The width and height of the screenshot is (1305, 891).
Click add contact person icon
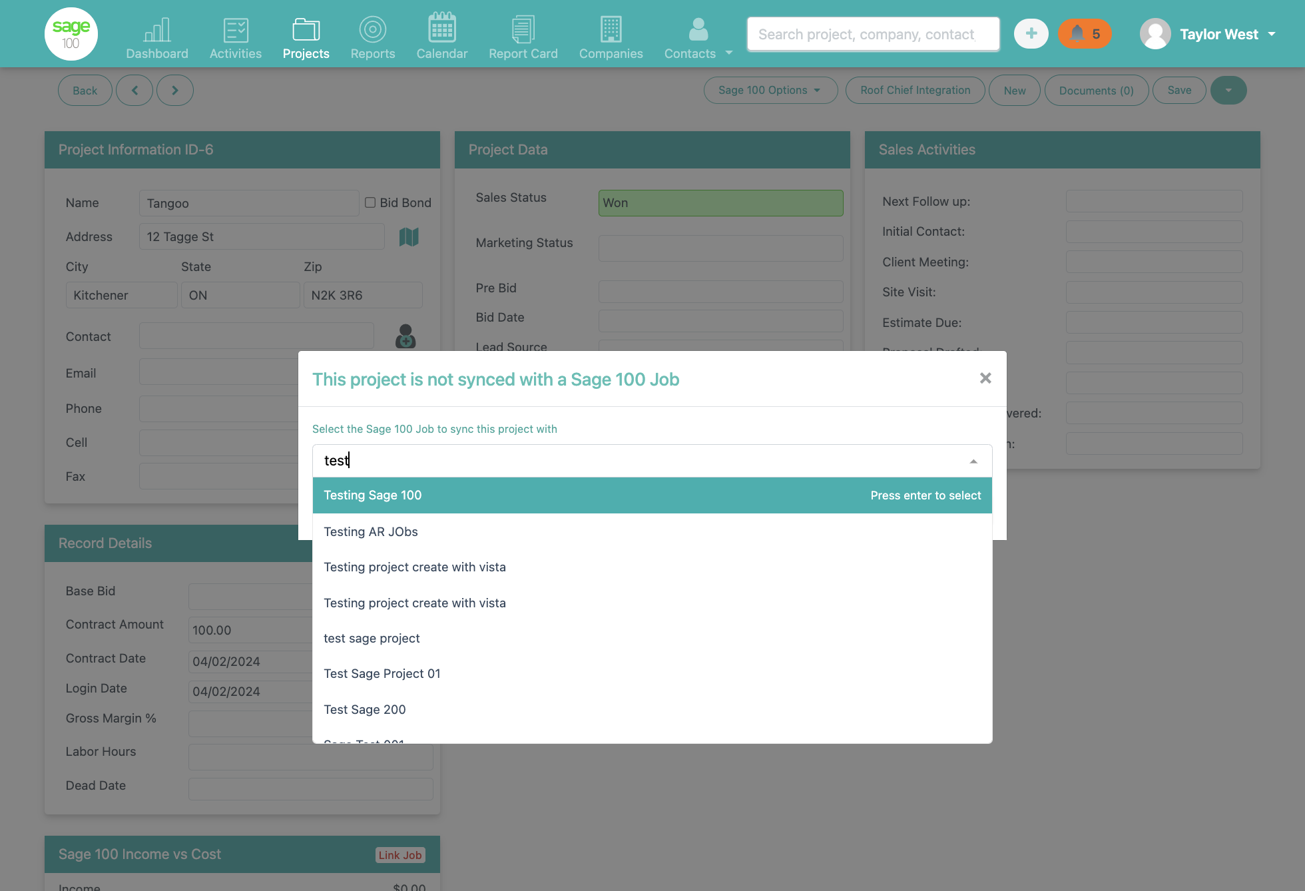405,336
